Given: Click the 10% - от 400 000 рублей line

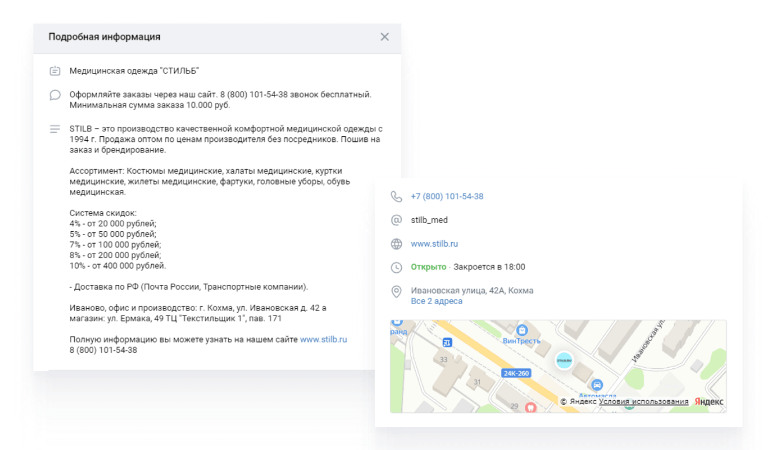Looking at the screenshot, I should 118,266.
